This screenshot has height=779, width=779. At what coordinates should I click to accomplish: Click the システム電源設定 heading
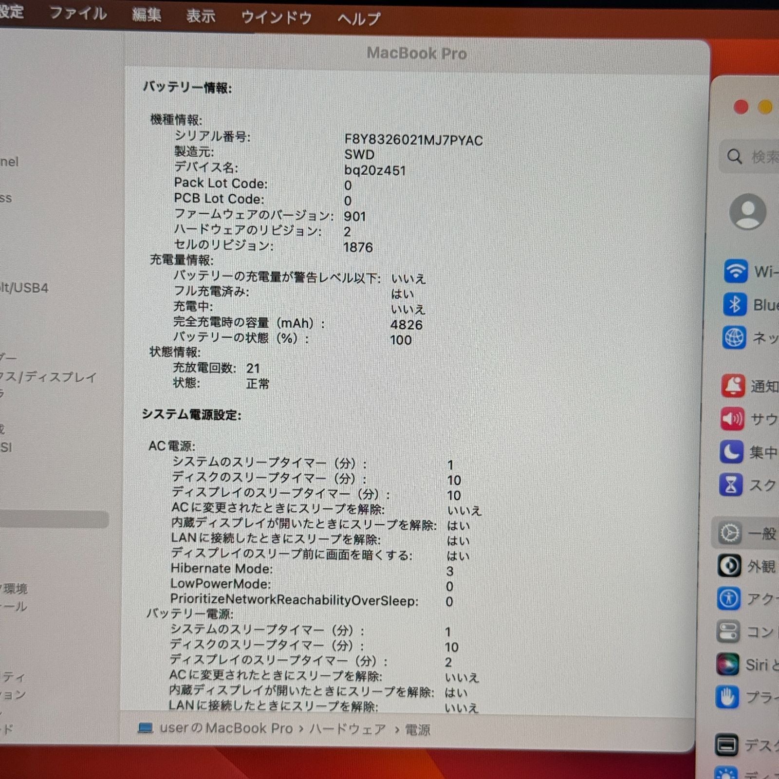coord(191,414)
